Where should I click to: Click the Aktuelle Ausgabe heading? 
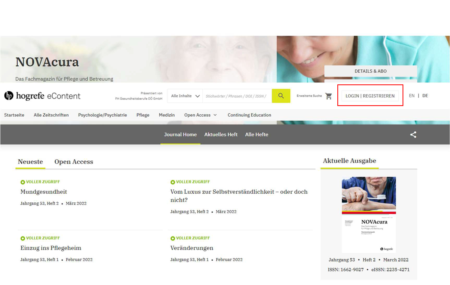tap(349, 161)
